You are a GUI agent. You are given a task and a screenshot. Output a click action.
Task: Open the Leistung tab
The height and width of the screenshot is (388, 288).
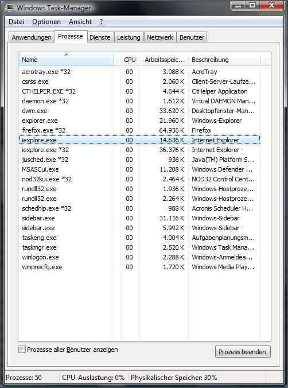[129, 37]
